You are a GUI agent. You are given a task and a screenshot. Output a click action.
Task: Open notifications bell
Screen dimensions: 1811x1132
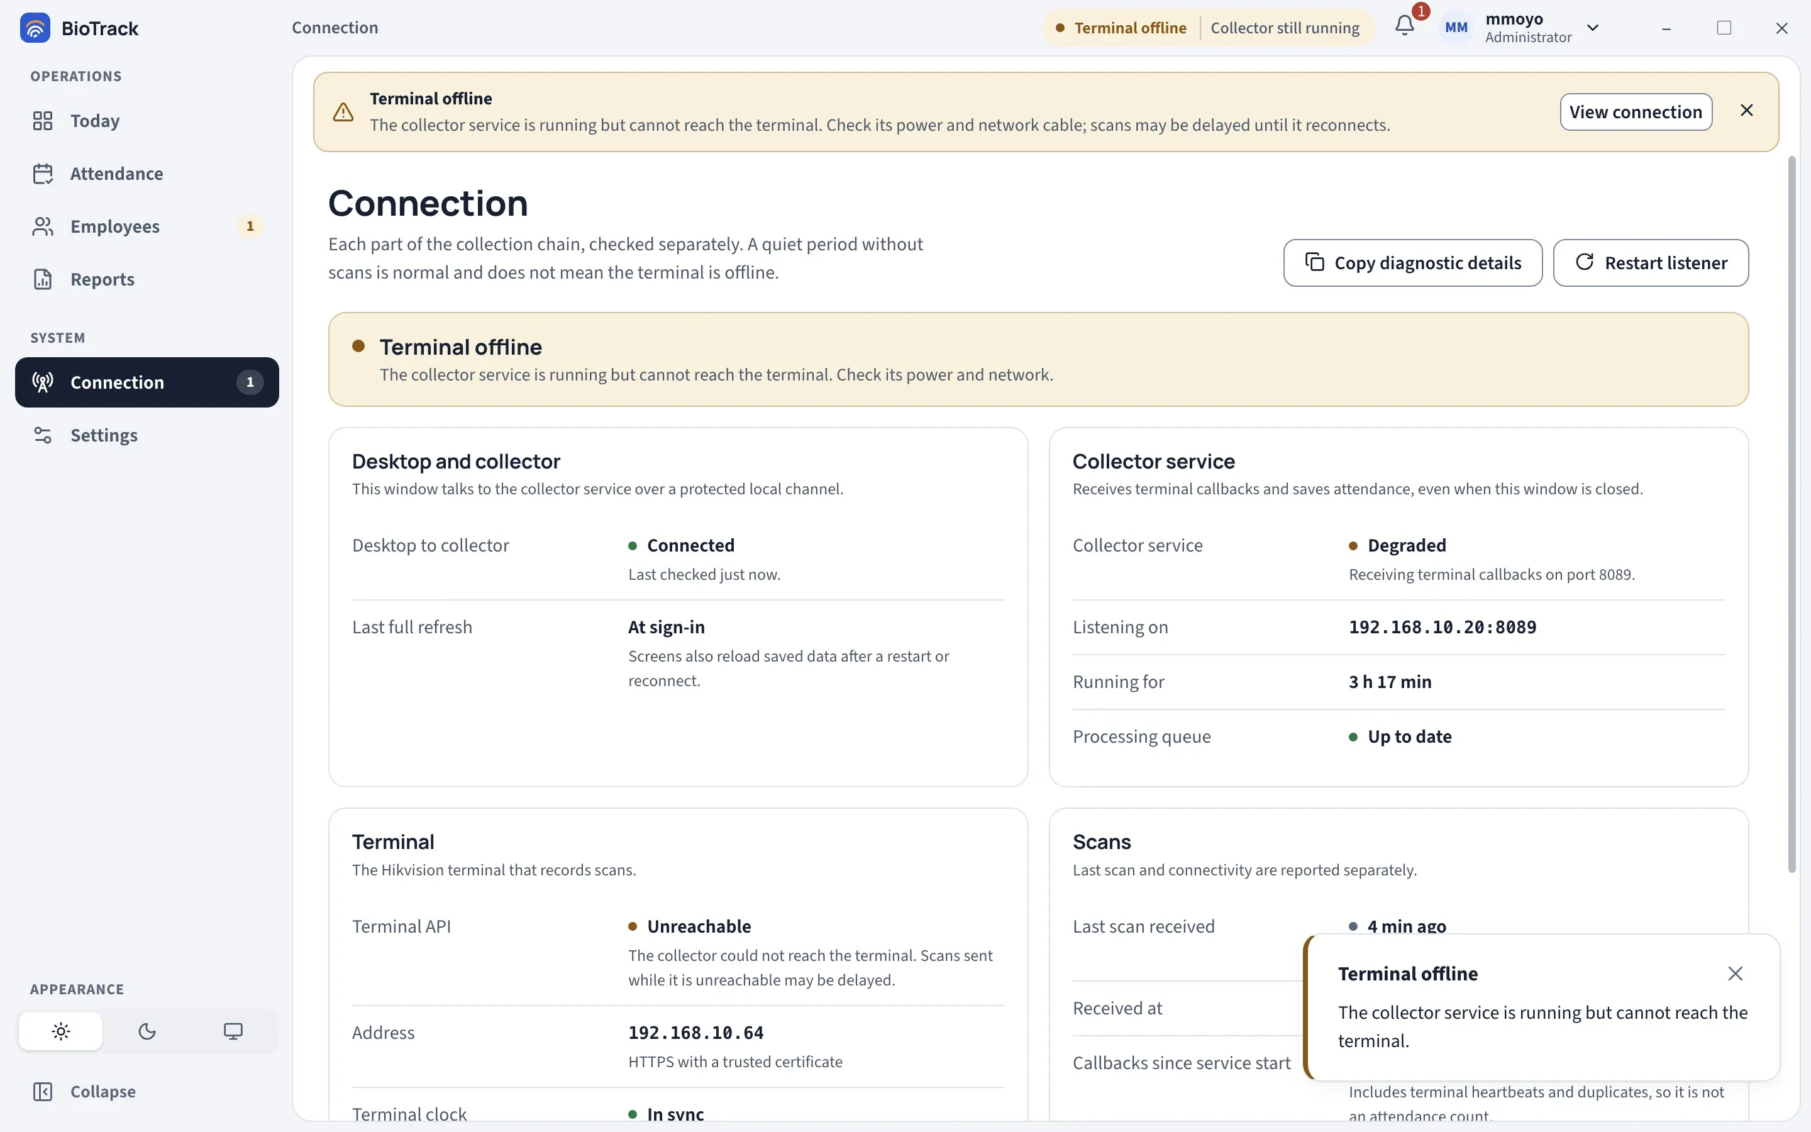point(1405,27)
